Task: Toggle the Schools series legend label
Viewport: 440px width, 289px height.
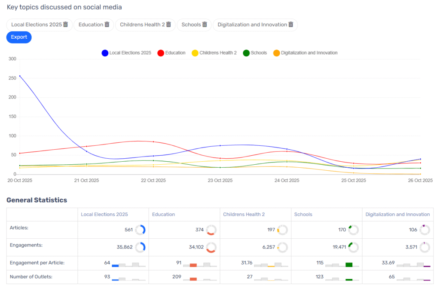Action: 259,53
